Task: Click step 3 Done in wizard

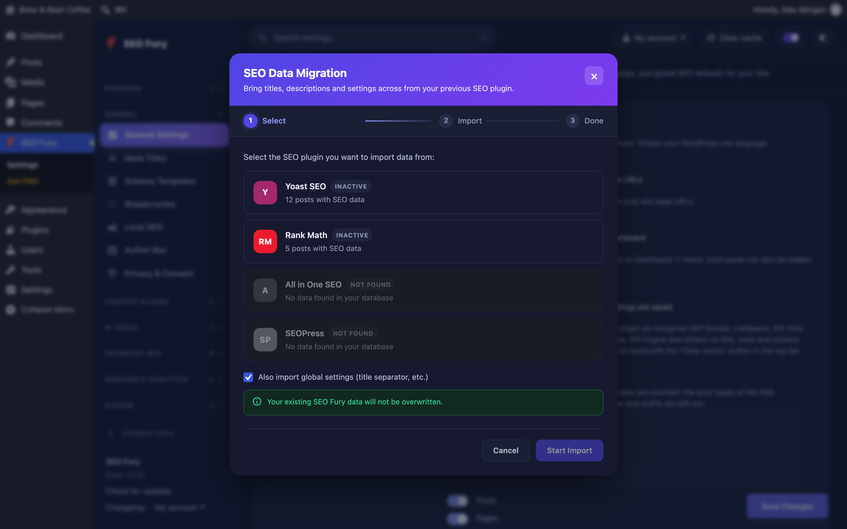Action: point(584,121)
